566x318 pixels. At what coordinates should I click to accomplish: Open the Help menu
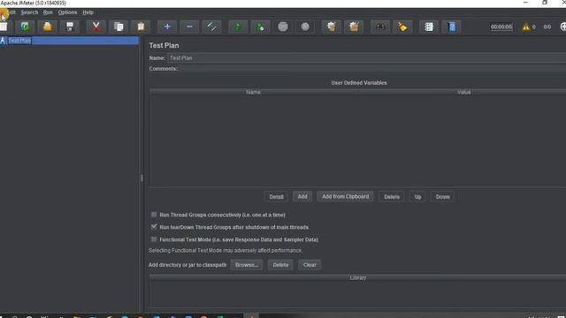point(88,12)
